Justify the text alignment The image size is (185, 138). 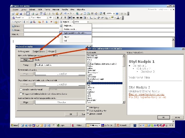[x=81, y=18]
